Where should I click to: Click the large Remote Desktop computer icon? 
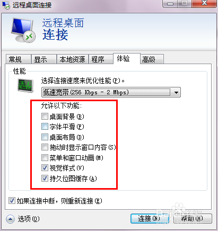pyautogui.click(x=23, y=30)
